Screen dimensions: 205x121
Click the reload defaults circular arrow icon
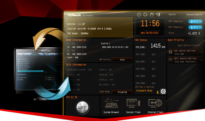(145, 15)
